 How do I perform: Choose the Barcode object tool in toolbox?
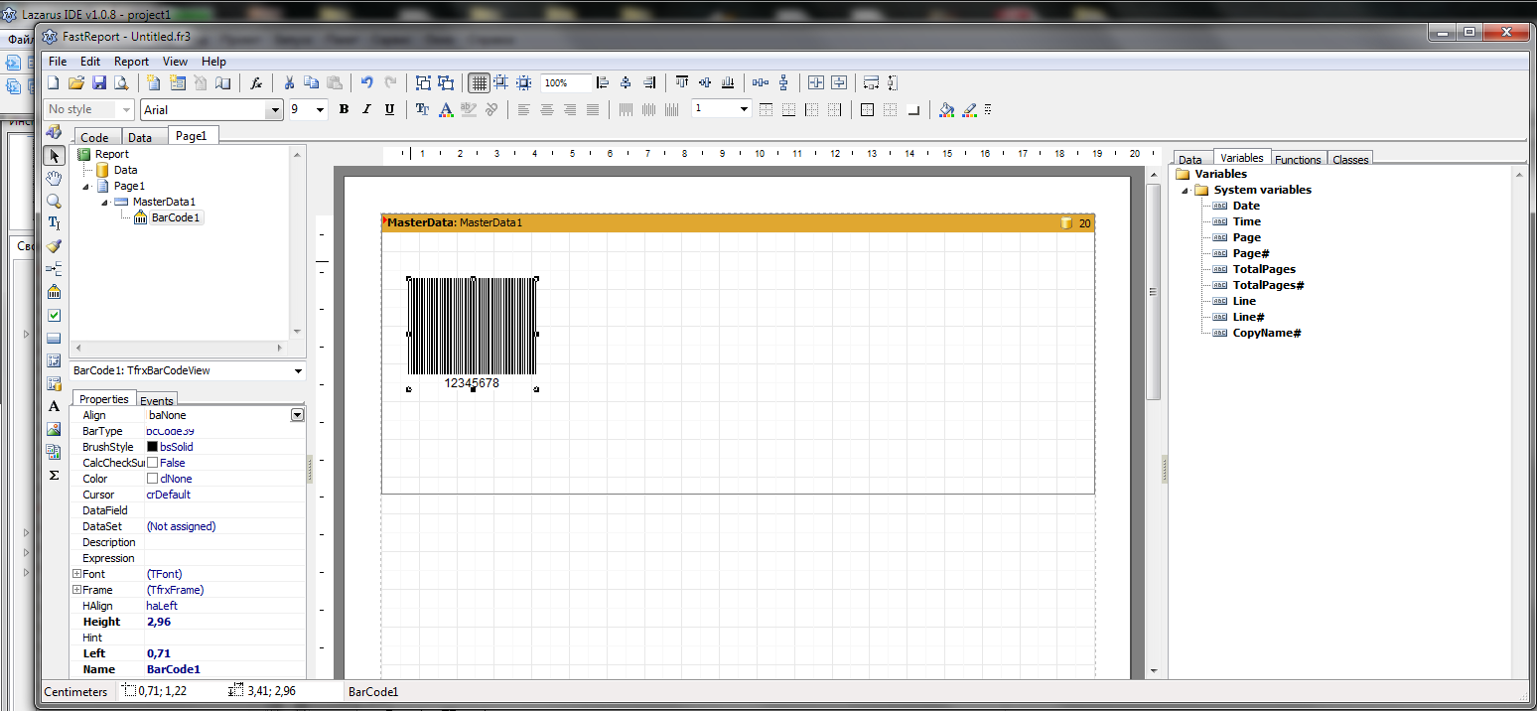pos(55,292)
